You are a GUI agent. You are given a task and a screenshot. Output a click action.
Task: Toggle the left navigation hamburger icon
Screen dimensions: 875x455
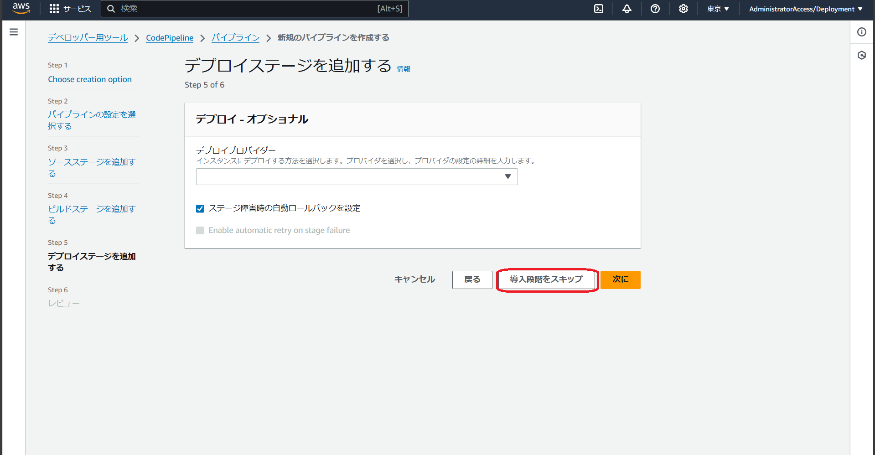click(x=14, y=31)
